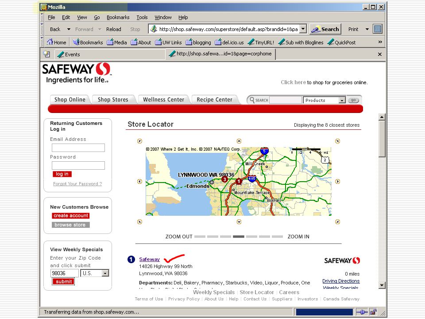425x319 pixels.
Task: Close the current tab with the X
Action: coord(380,54)
